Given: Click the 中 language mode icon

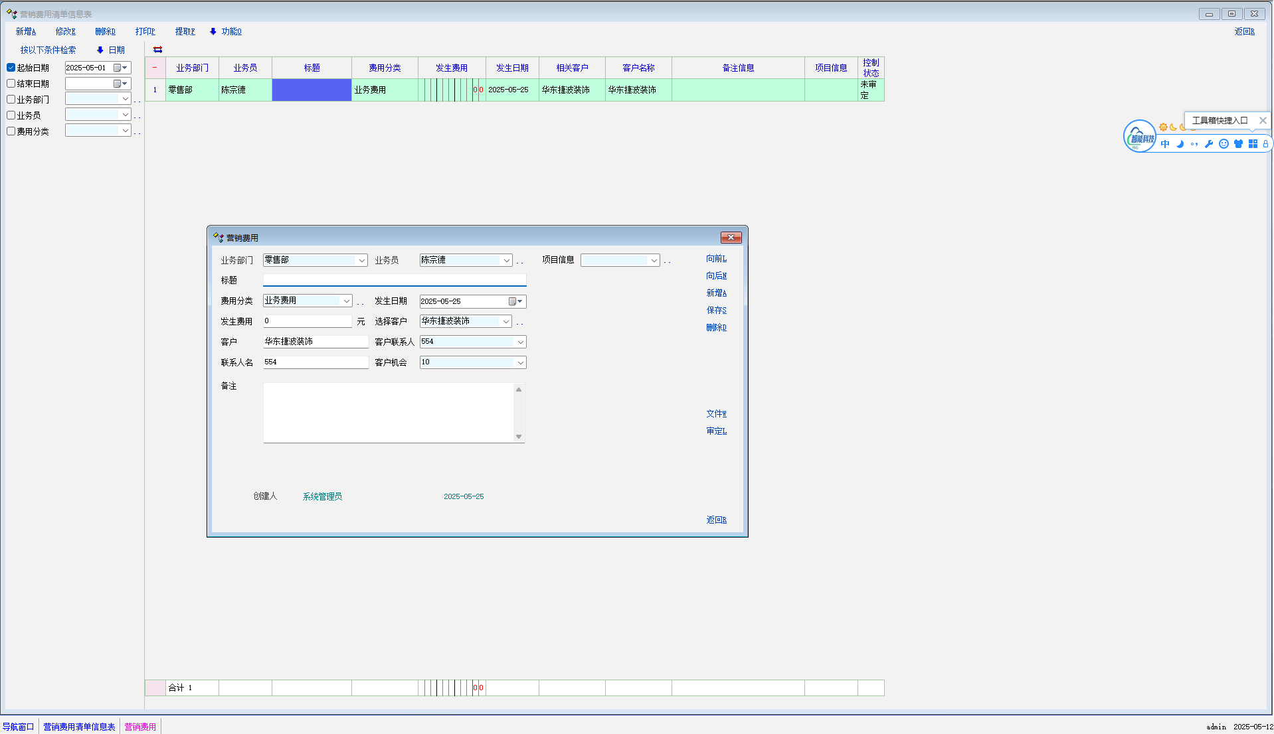Looking at the screenshot, I should click(x=1165, y=144).
